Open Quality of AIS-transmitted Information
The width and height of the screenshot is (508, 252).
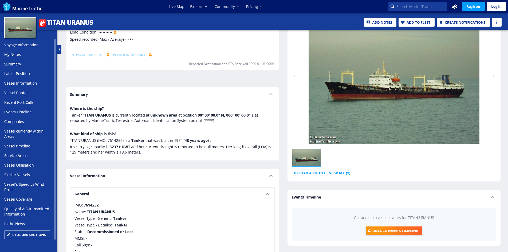pyautogui.click(x=27, y=212)
